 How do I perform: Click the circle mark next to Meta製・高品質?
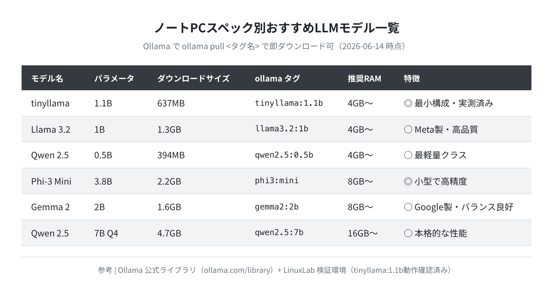pos(408,130)
